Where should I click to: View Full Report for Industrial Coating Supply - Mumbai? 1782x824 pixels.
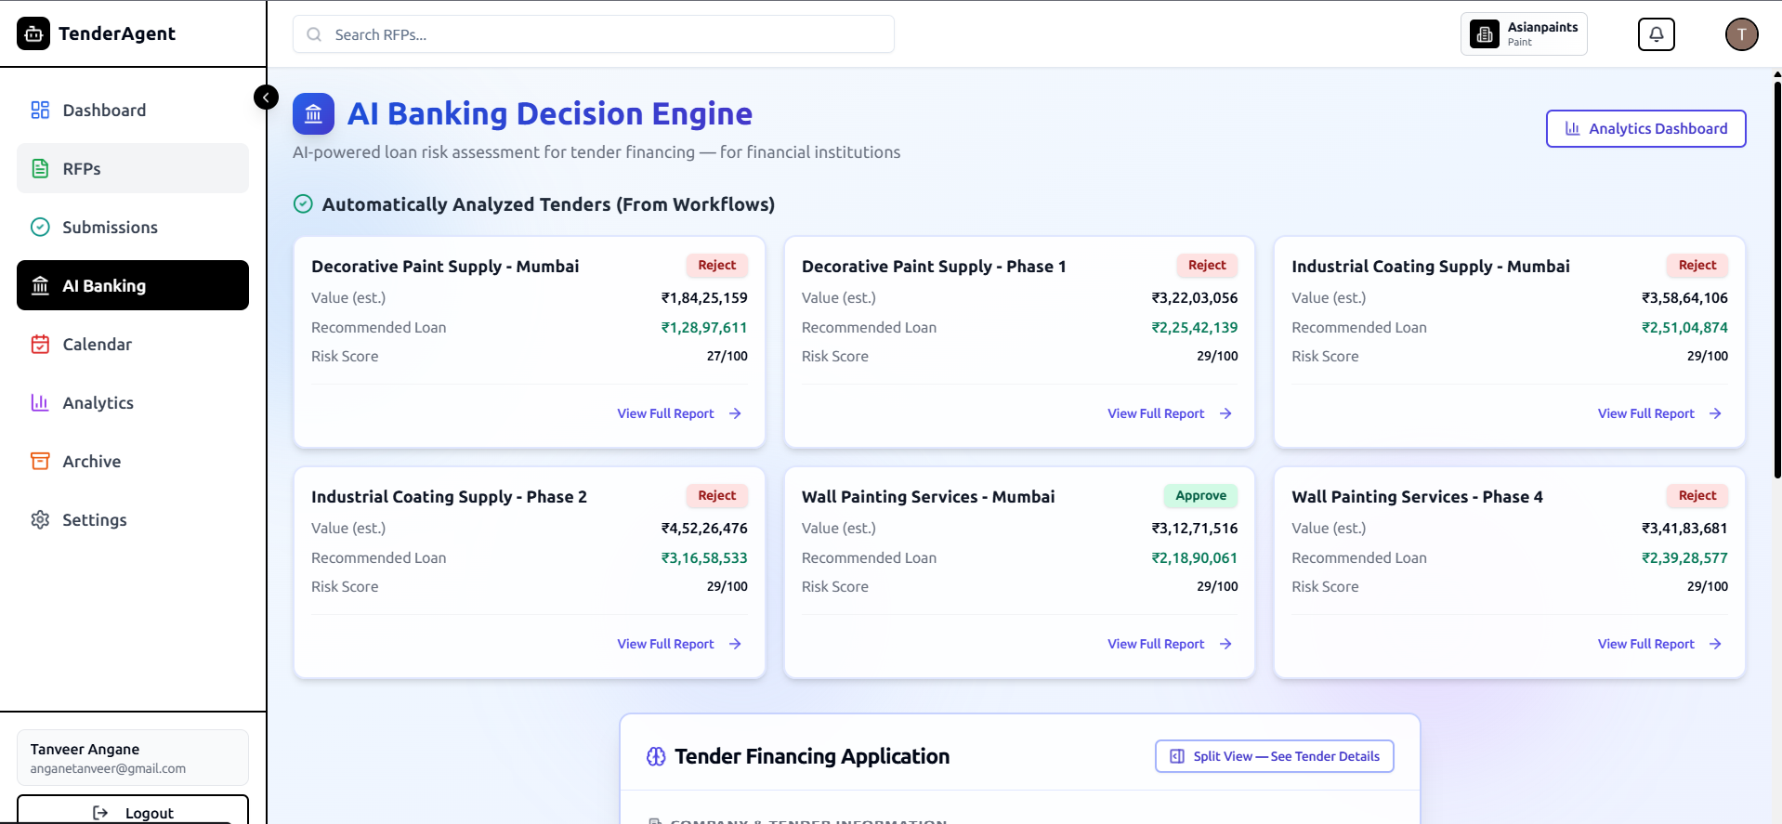click(1660, 413)
